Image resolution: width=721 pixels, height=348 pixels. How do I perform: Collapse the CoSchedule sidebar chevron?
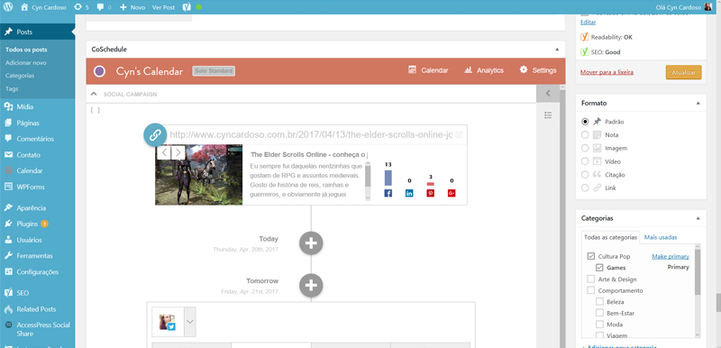[x=548, y=94]
